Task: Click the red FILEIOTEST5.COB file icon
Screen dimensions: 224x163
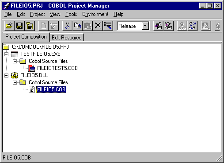Action: (32, 68)
